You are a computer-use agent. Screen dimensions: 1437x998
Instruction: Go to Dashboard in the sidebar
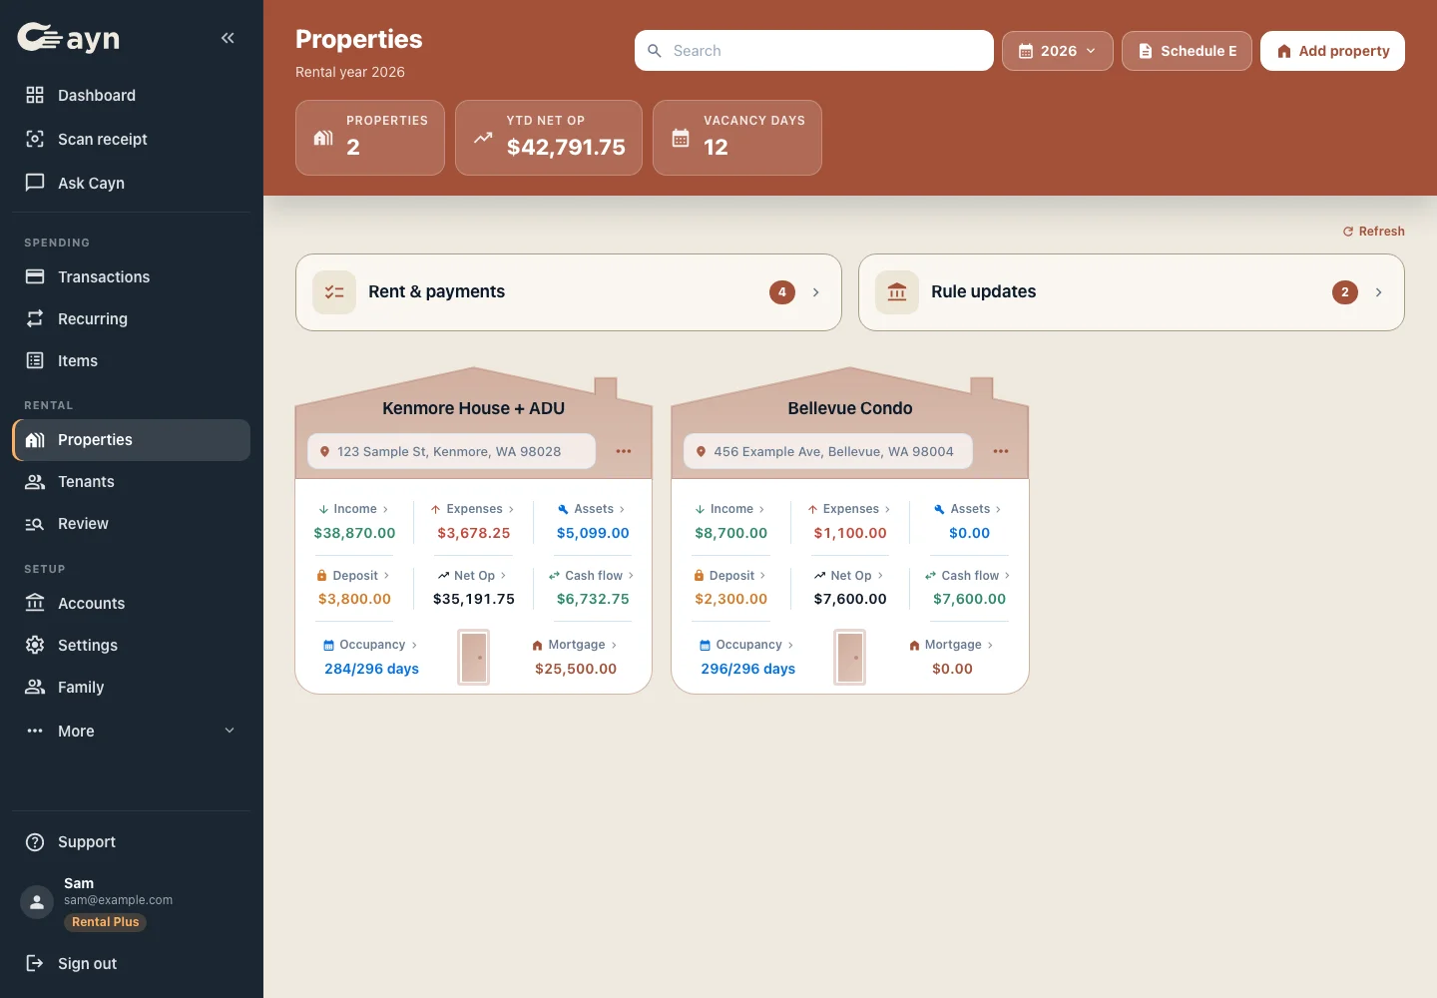(132, 95)
